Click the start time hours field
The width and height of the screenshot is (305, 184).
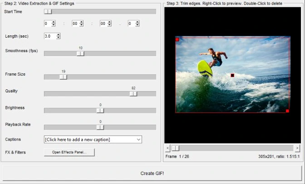[x=48, y=24]
